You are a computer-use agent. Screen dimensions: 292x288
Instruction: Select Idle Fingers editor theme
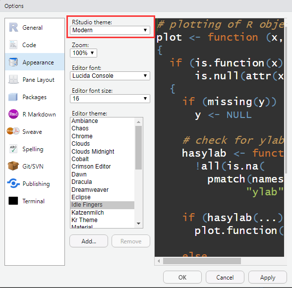click(102, 205)
